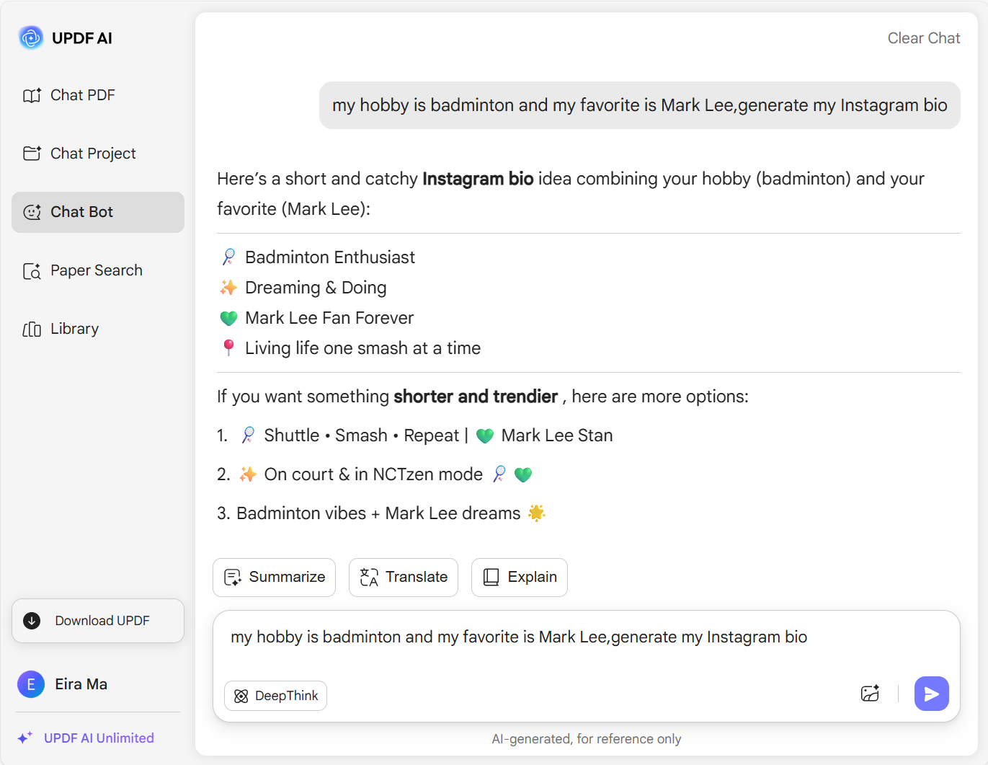
Task: Open the Chat PDF section
Action: [x=83, y=95]
